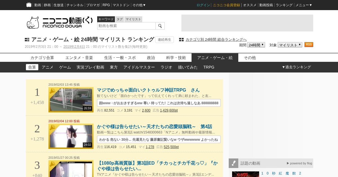This screenshot has width=338, height=177.
Task: Open カテゴリ別 24時間 総合ランキングへ link
Action: [x=216, y=40]
